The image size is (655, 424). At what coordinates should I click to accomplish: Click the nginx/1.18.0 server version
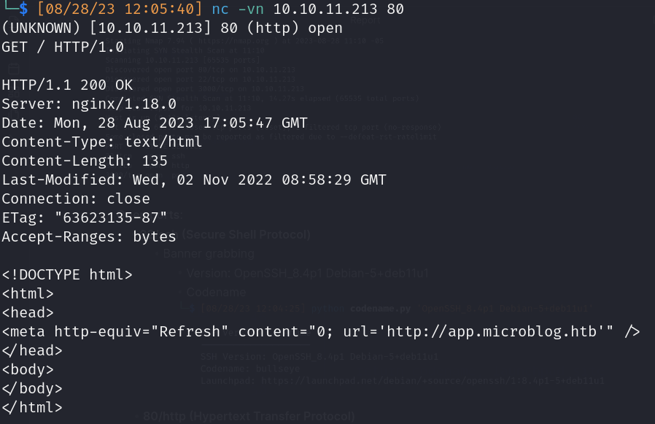124,104
